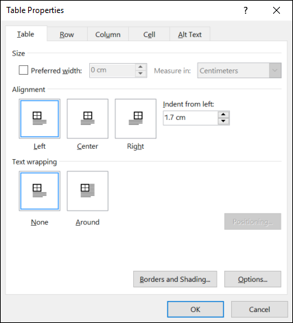Viewport: 293px width, 323px height.
Task: Decrease Indent from left value
Action: point(224,121)
